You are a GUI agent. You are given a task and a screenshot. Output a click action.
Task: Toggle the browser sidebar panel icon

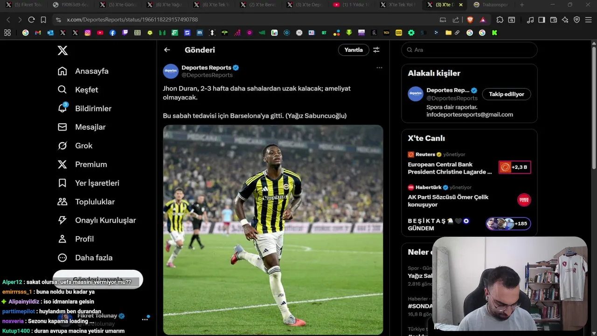click(x=541, y=20)
